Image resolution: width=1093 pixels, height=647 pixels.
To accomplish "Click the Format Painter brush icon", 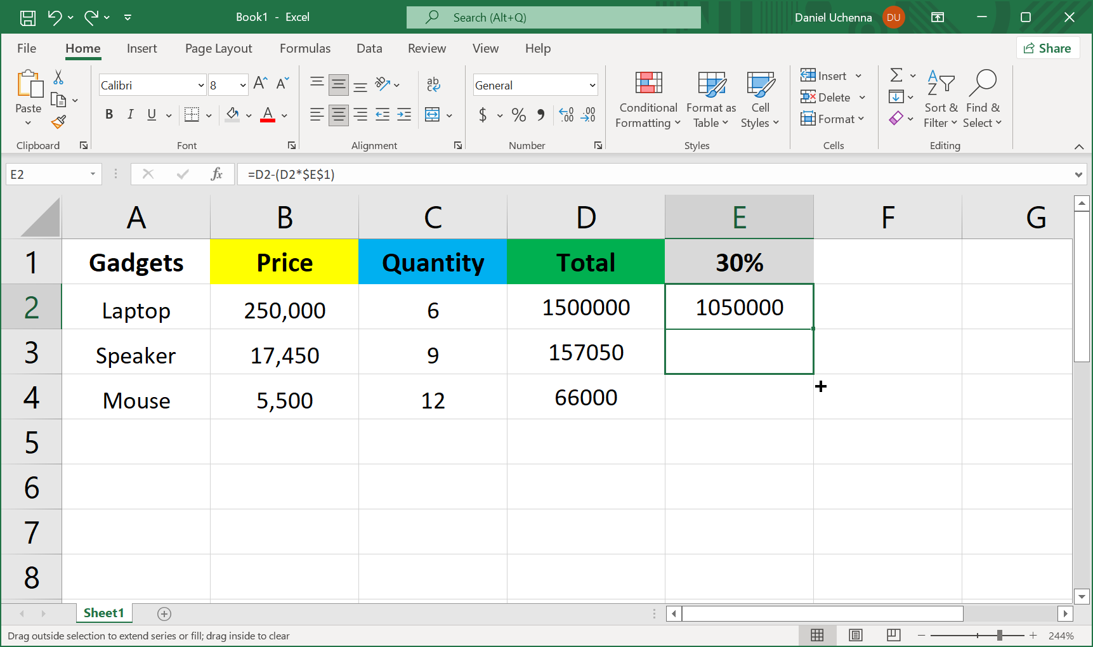I will [x=59, y=122].
